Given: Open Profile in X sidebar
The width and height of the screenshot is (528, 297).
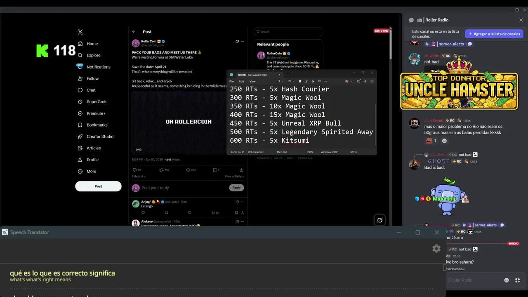Looking at the screenshot, I should click(x=88, y=160).
